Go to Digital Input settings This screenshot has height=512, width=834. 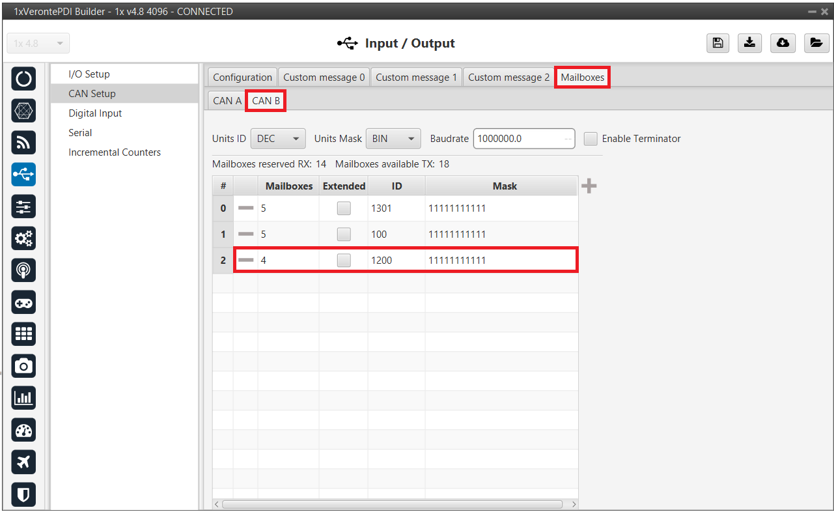pos(95,113)
